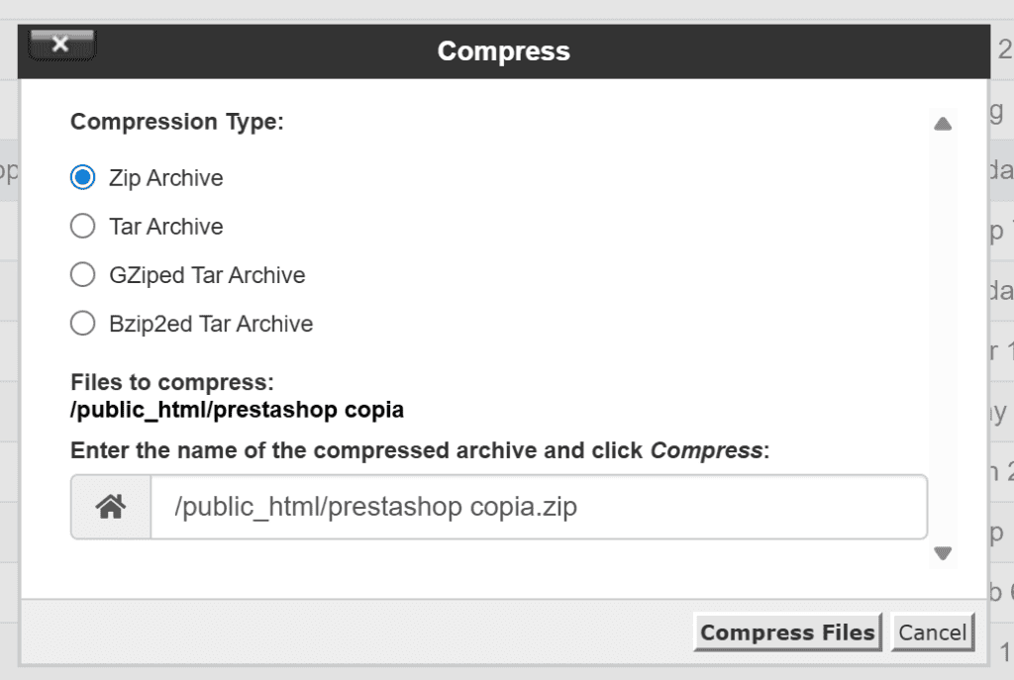Image resolution: width=1014 pixels, height=680 pixels.
Task: Click the Tar Archive label text
Action: coord(165,227)
